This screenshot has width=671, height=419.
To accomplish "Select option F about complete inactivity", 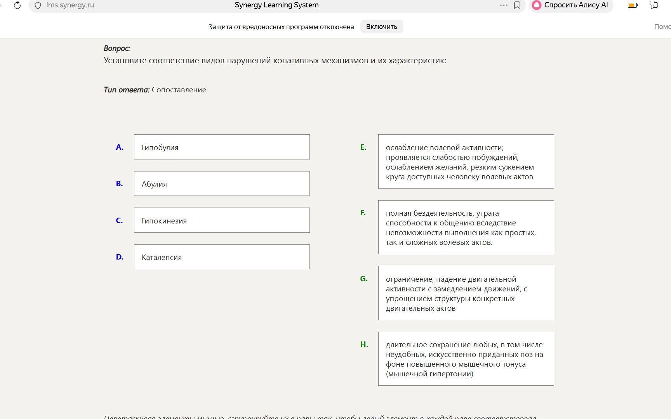I will [466, 227].
